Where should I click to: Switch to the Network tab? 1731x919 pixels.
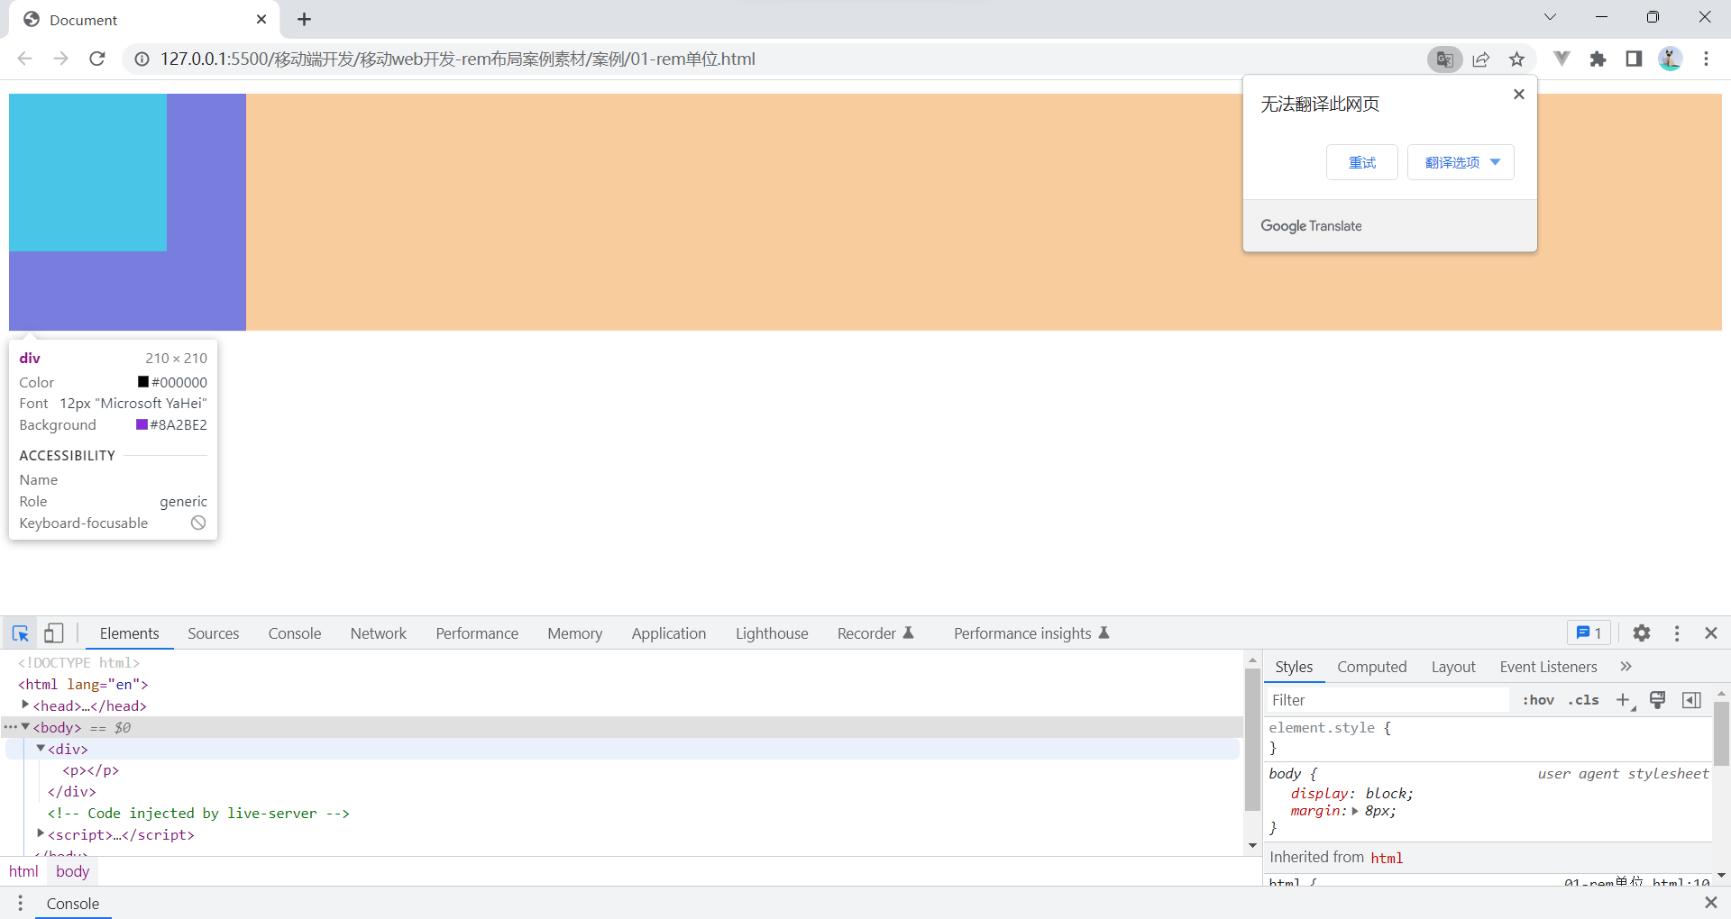tap(378, 633)
